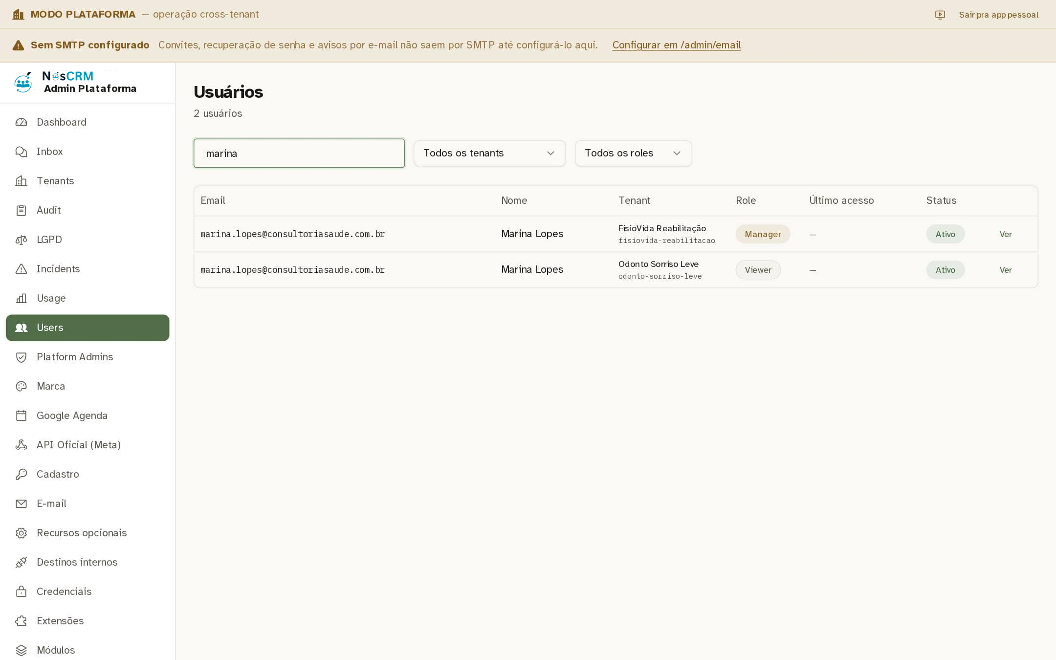Open the Credenciais lock icon

(x=21, y=592)
